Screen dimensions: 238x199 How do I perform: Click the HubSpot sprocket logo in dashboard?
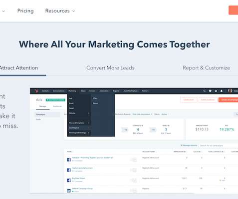click(36, 91)
